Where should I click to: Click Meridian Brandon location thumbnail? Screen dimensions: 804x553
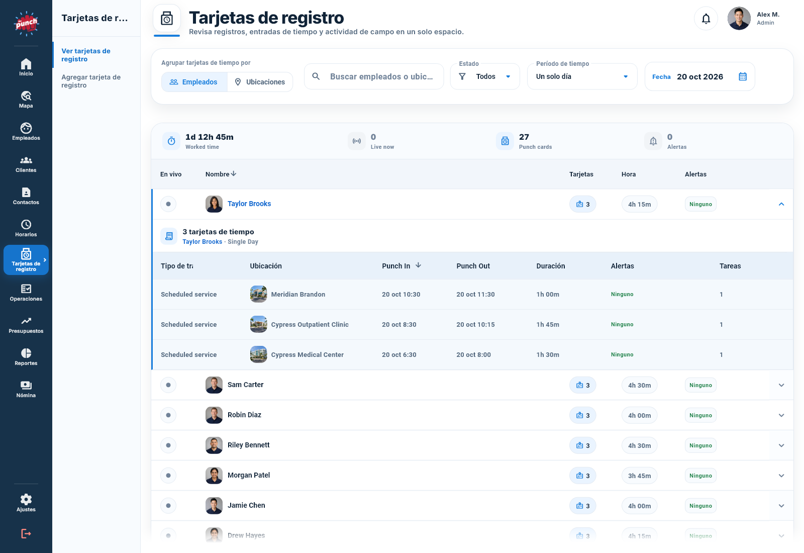point(259,294)
